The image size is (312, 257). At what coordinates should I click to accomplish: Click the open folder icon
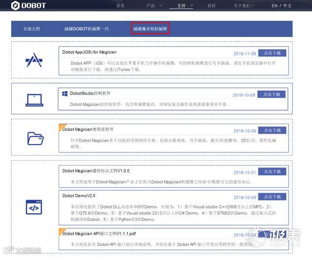tap(36, 138)
